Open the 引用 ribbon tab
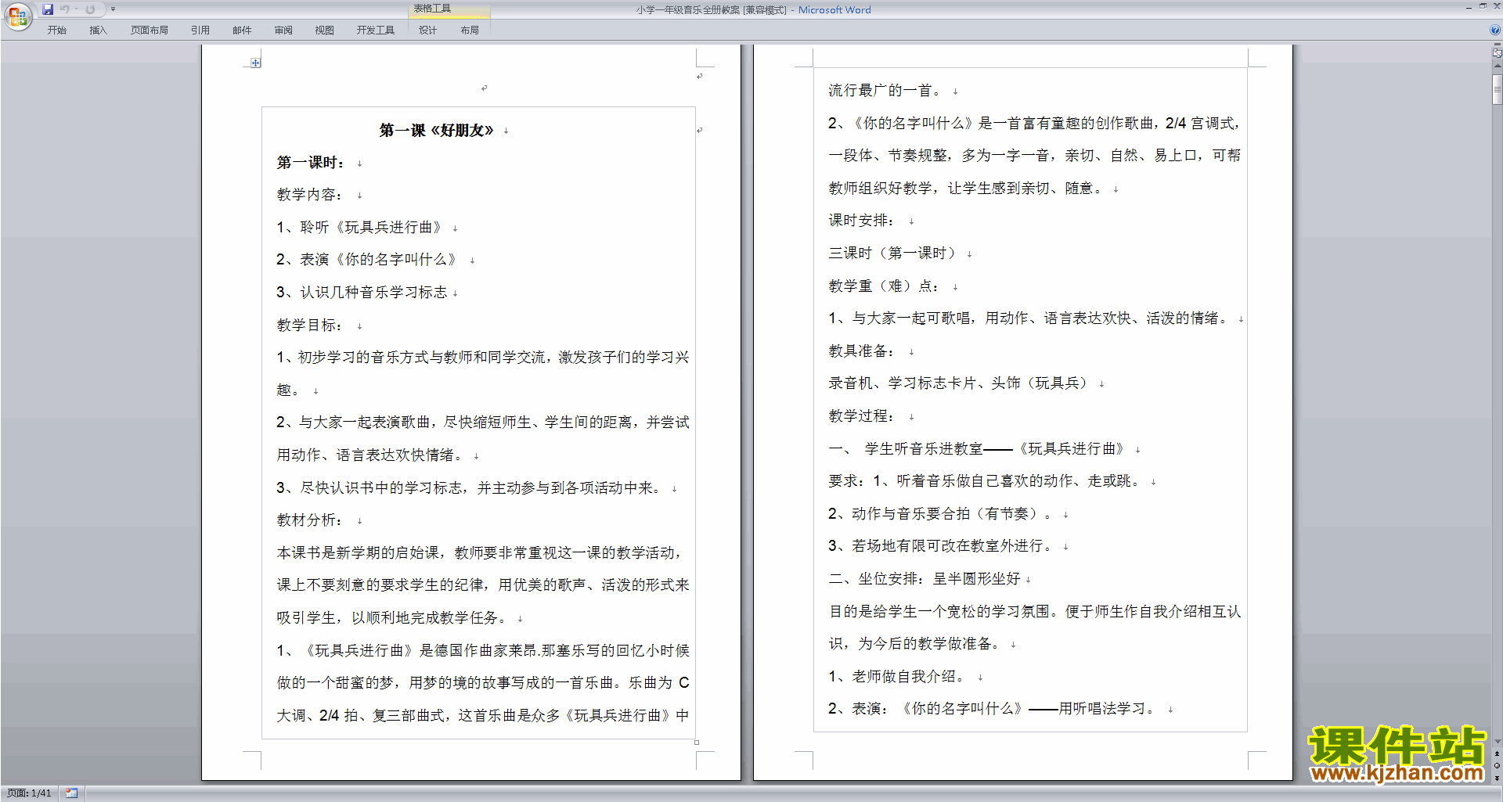 pos(200,30)
